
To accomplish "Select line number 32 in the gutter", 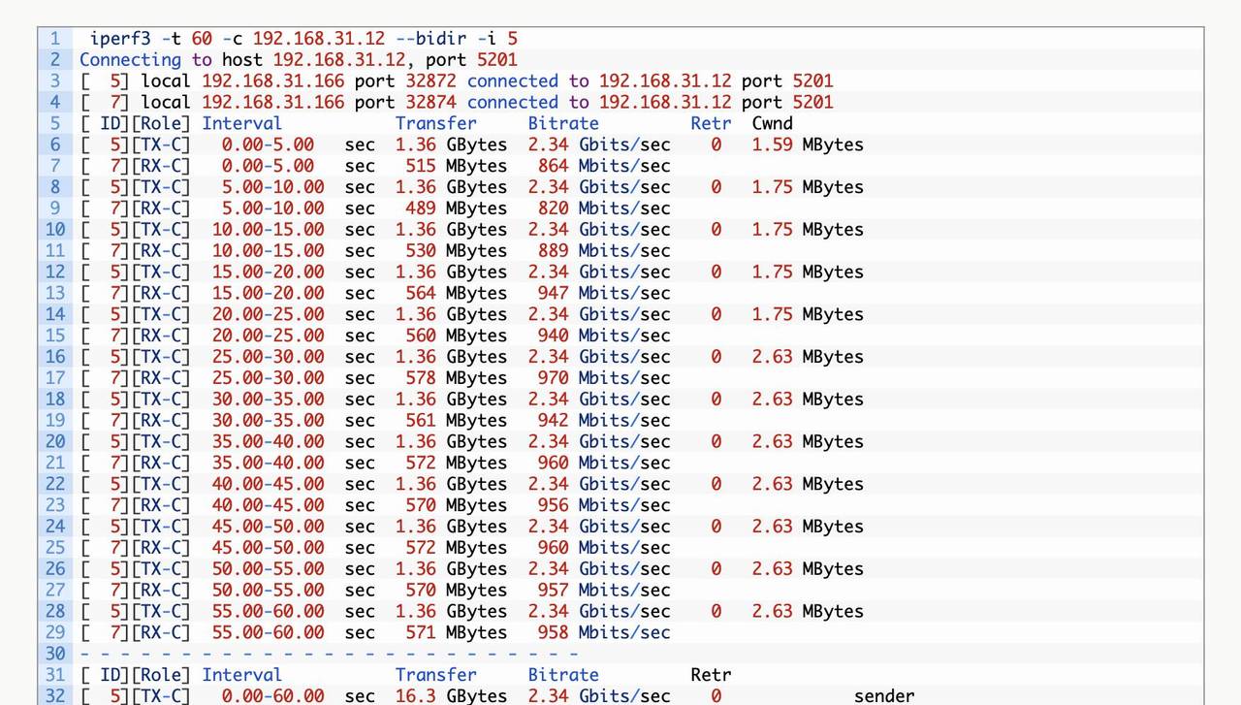I will (54, 695).
